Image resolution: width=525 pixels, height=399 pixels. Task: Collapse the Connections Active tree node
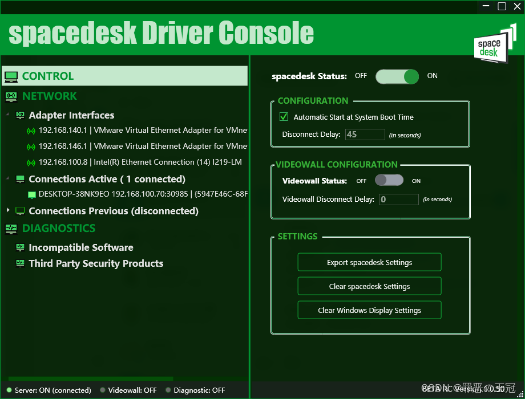(7, 178)
